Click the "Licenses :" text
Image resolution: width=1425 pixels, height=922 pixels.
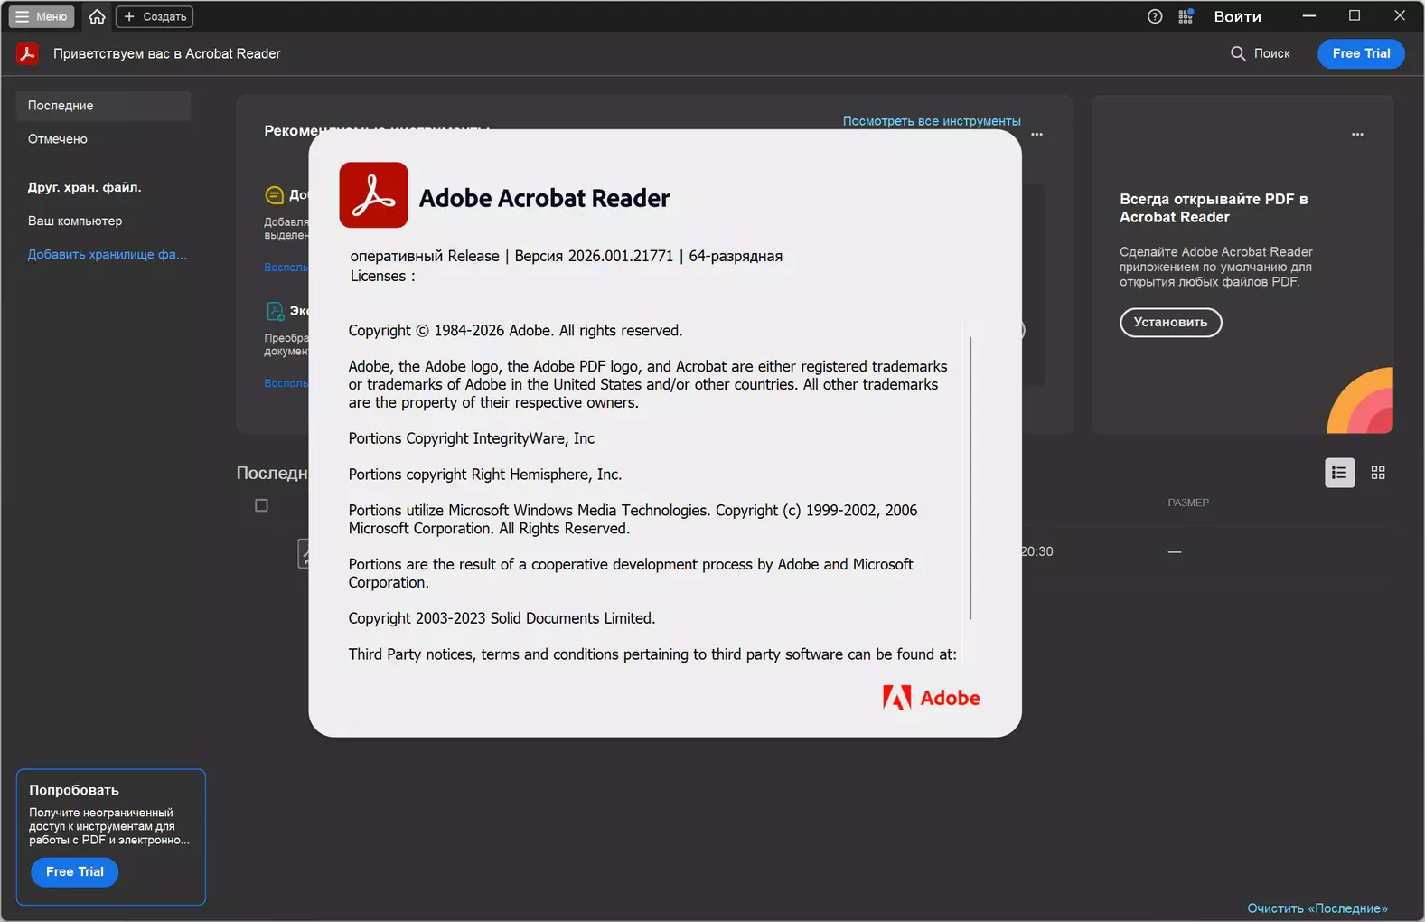point(383,277)
